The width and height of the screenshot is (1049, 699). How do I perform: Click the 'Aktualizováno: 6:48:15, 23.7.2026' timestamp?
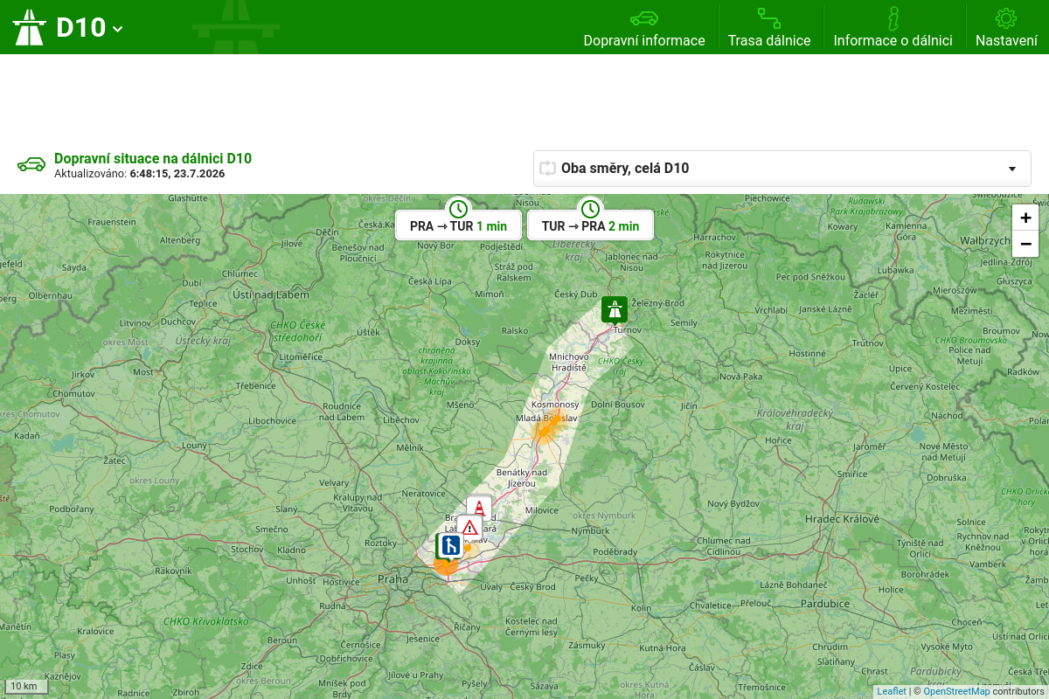click(x=140, y=174)
